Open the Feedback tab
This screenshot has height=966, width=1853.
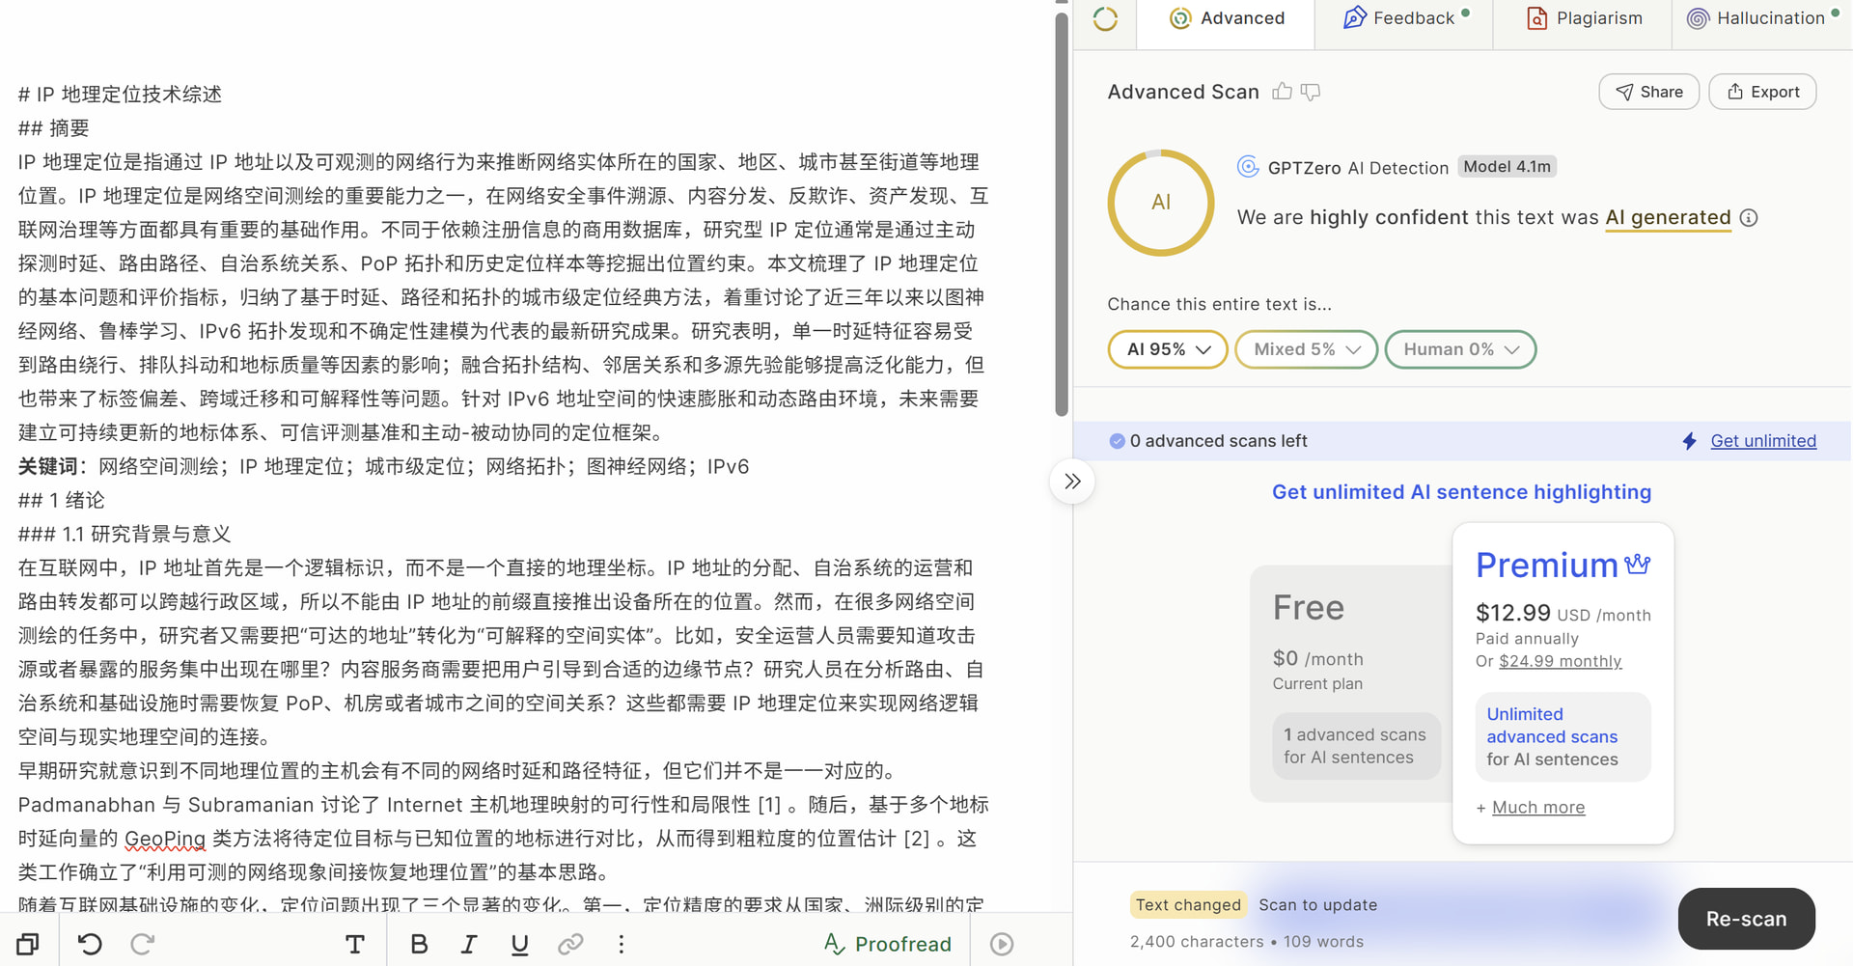click(x=1404, y=18)
